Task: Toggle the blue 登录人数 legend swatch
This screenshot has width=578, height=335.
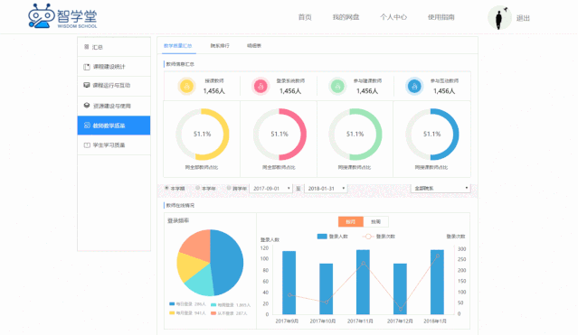Action: coord(322,237)
